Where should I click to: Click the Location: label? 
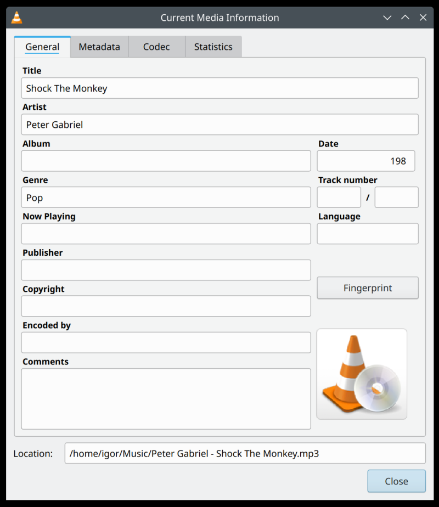pyautogui.click(x=33, y=454)
